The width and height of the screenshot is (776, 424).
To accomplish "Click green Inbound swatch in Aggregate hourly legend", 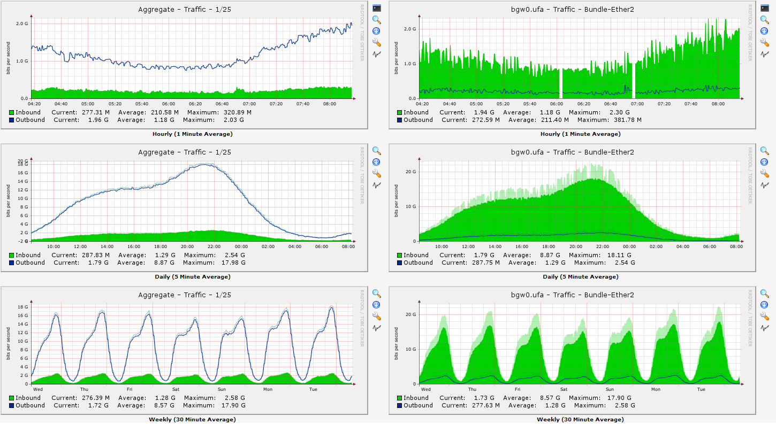I will click(12, 113).
